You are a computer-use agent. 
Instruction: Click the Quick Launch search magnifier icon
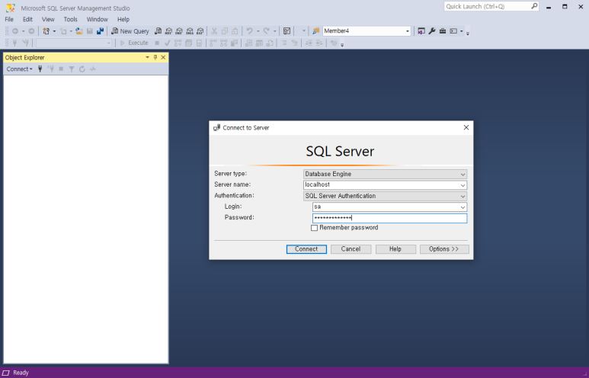pos(534,6)
